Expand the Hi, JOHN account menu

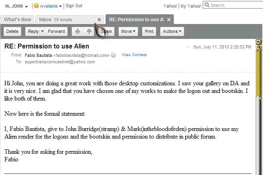coord(26,6)
